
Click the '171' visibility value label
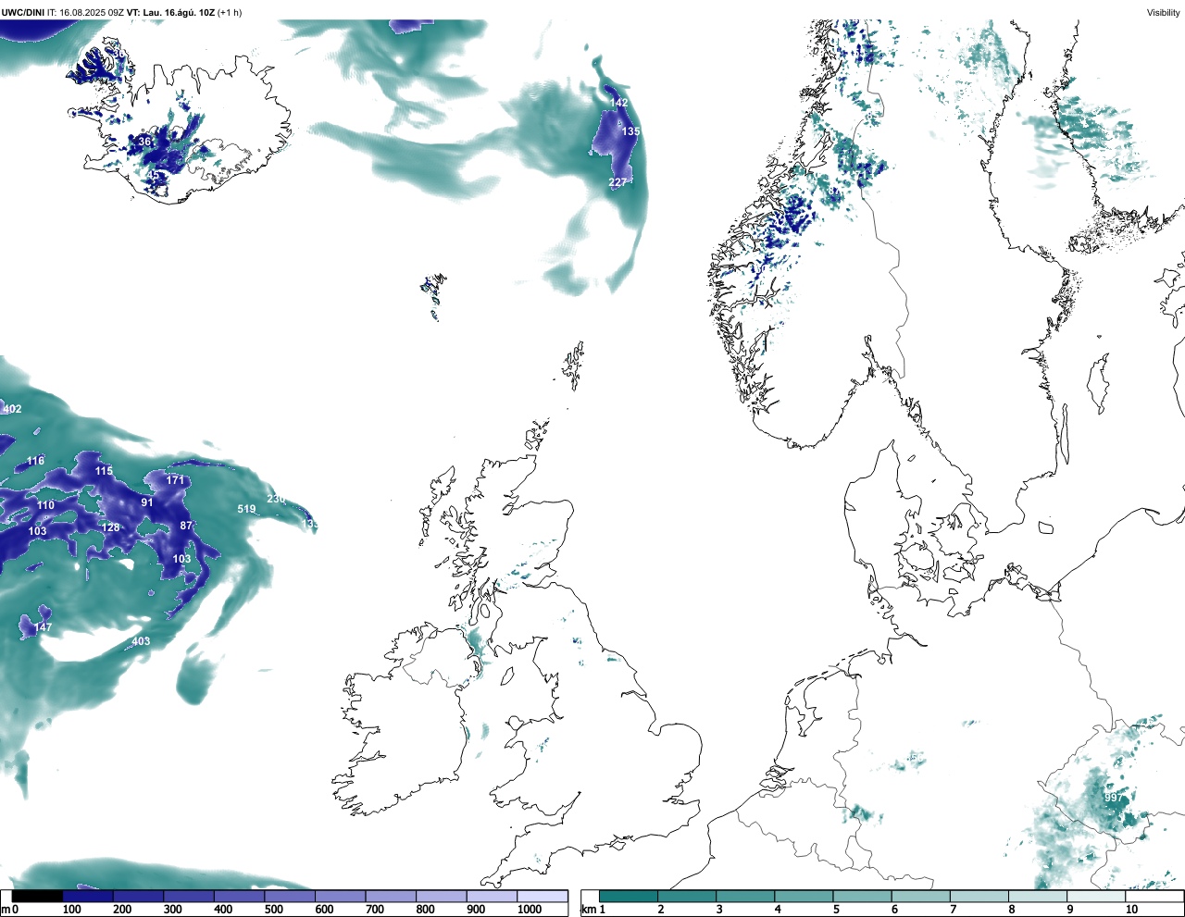175,480
